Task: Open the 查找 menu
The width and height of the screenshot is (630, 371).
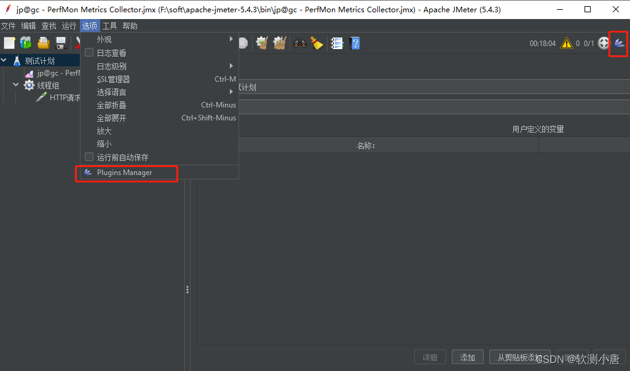Action: tap(49, 26)
